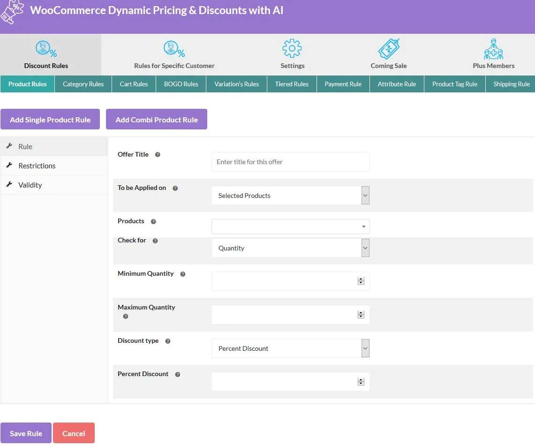Open Plus Members via its icon
This screenshot has height=446, width=535.
click(x=494, y=48)
